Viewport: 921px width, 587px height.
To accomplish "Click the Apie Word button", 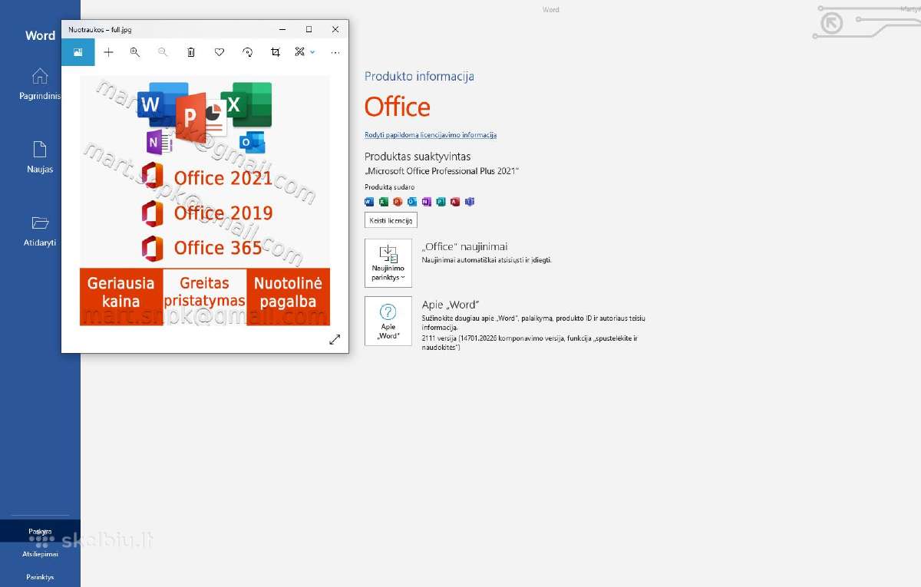I will 388,321.
